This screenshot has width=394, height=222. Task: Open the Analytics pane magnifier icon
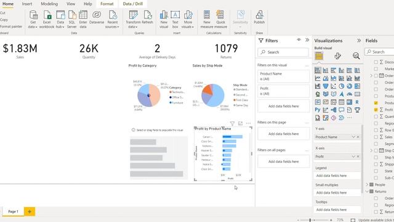click(x=356, y=55)
